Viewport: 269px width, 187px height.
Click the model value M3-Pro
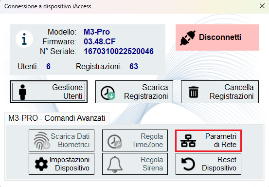pyautogui.click(x=97, y=32)
